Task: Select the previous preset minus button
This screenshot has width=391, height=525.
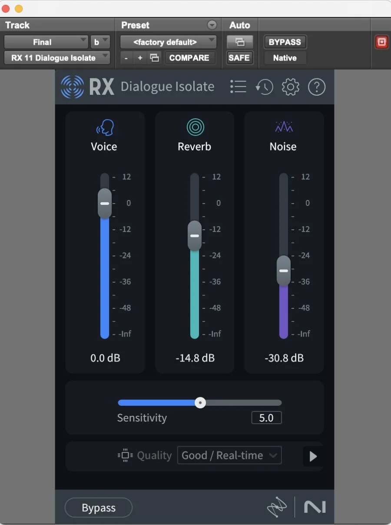Action: [x=126, y=58]
